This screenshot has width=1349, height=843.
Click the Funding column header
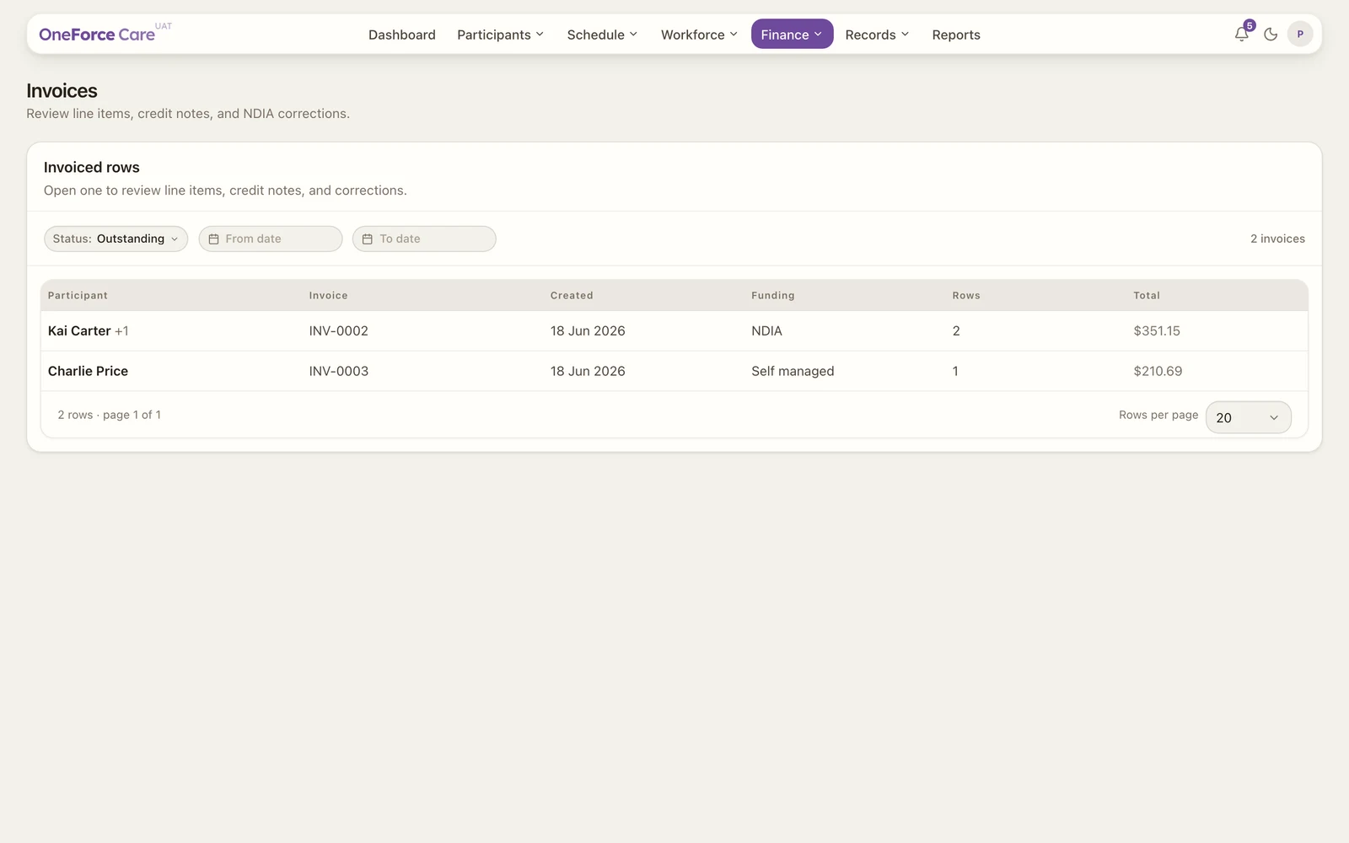click(773, 296)
